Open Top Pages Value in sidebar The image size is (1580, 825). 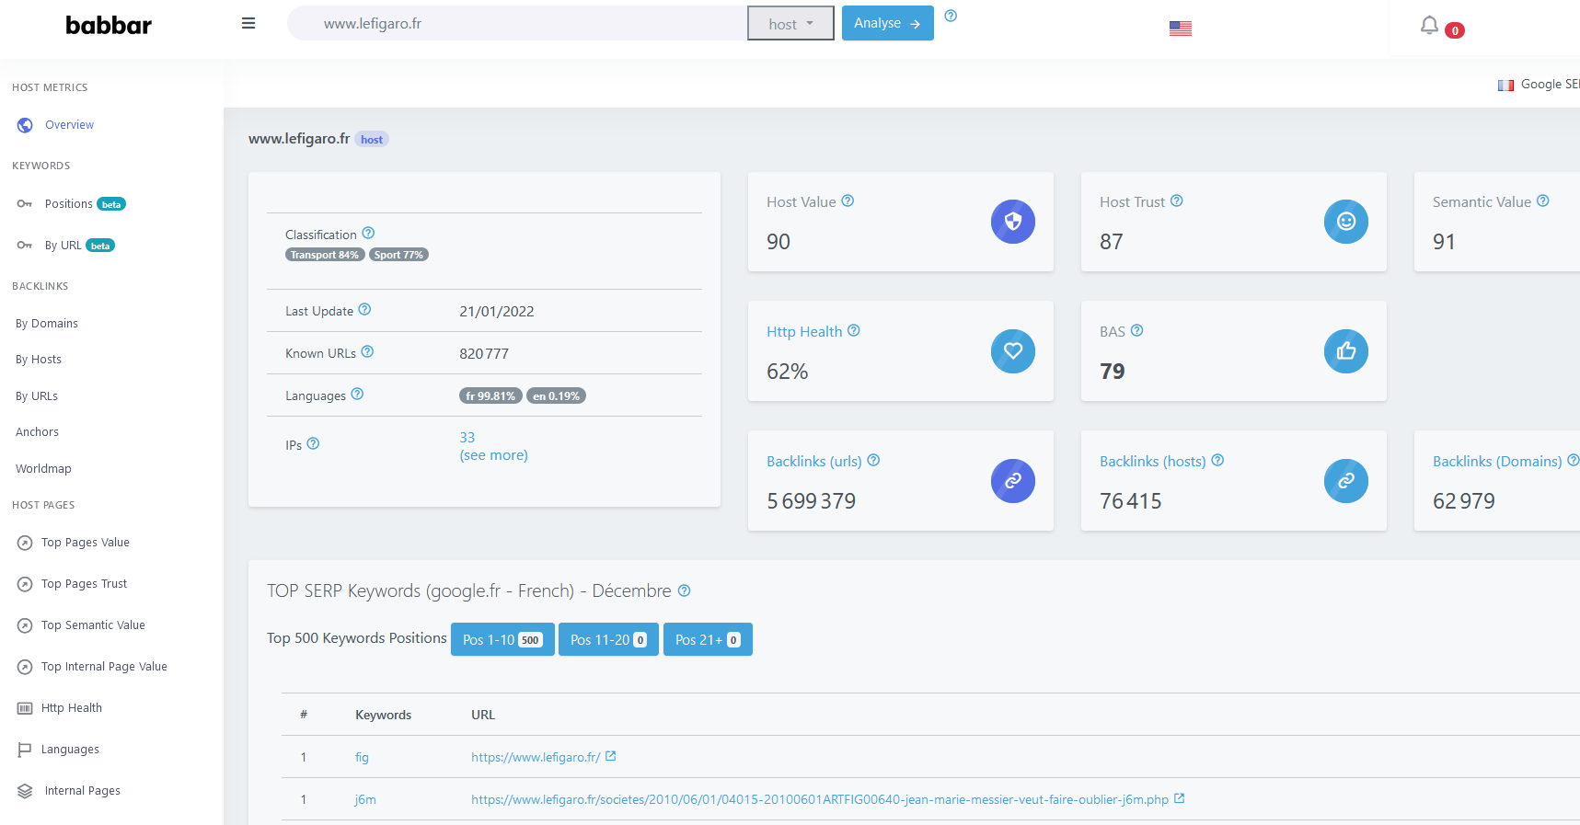85,543
